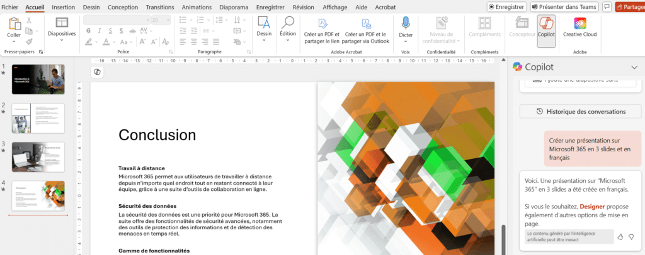Toggle justify text alignment
Viewport: 645px width, 255px height.
[x=216, y=42]
